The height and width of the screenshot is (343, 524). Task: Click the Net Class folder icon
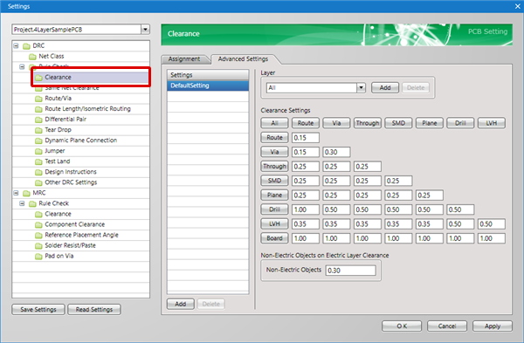pyautogui.click(x=32, y=57)
